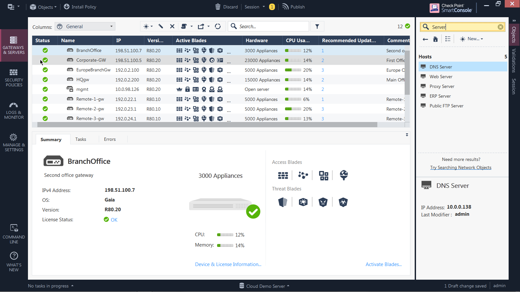Open Manage & Settings view
The image size is (520, 292).
coord(14,143)
